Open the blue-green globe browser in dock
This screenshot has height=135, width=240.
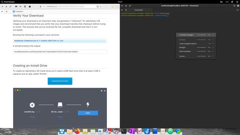[x=178, y=131]
